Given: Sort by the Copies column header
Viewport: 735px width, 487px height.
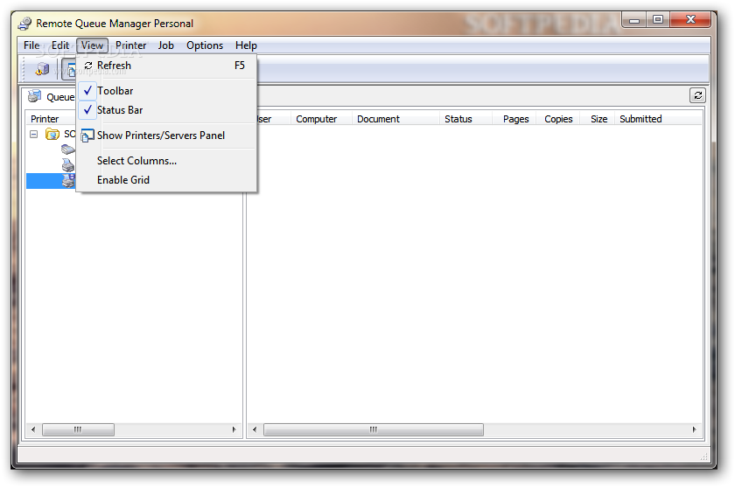Looking at the screenshot, I should coord(558,119).
